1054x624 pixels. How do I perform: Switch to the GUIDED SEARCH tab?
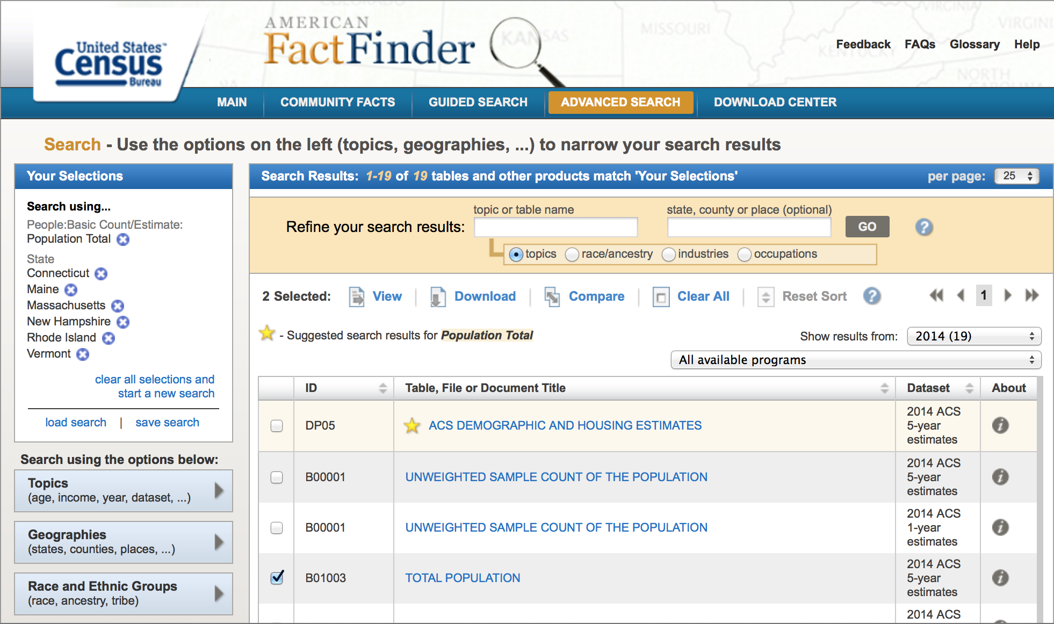click(478, 102)
